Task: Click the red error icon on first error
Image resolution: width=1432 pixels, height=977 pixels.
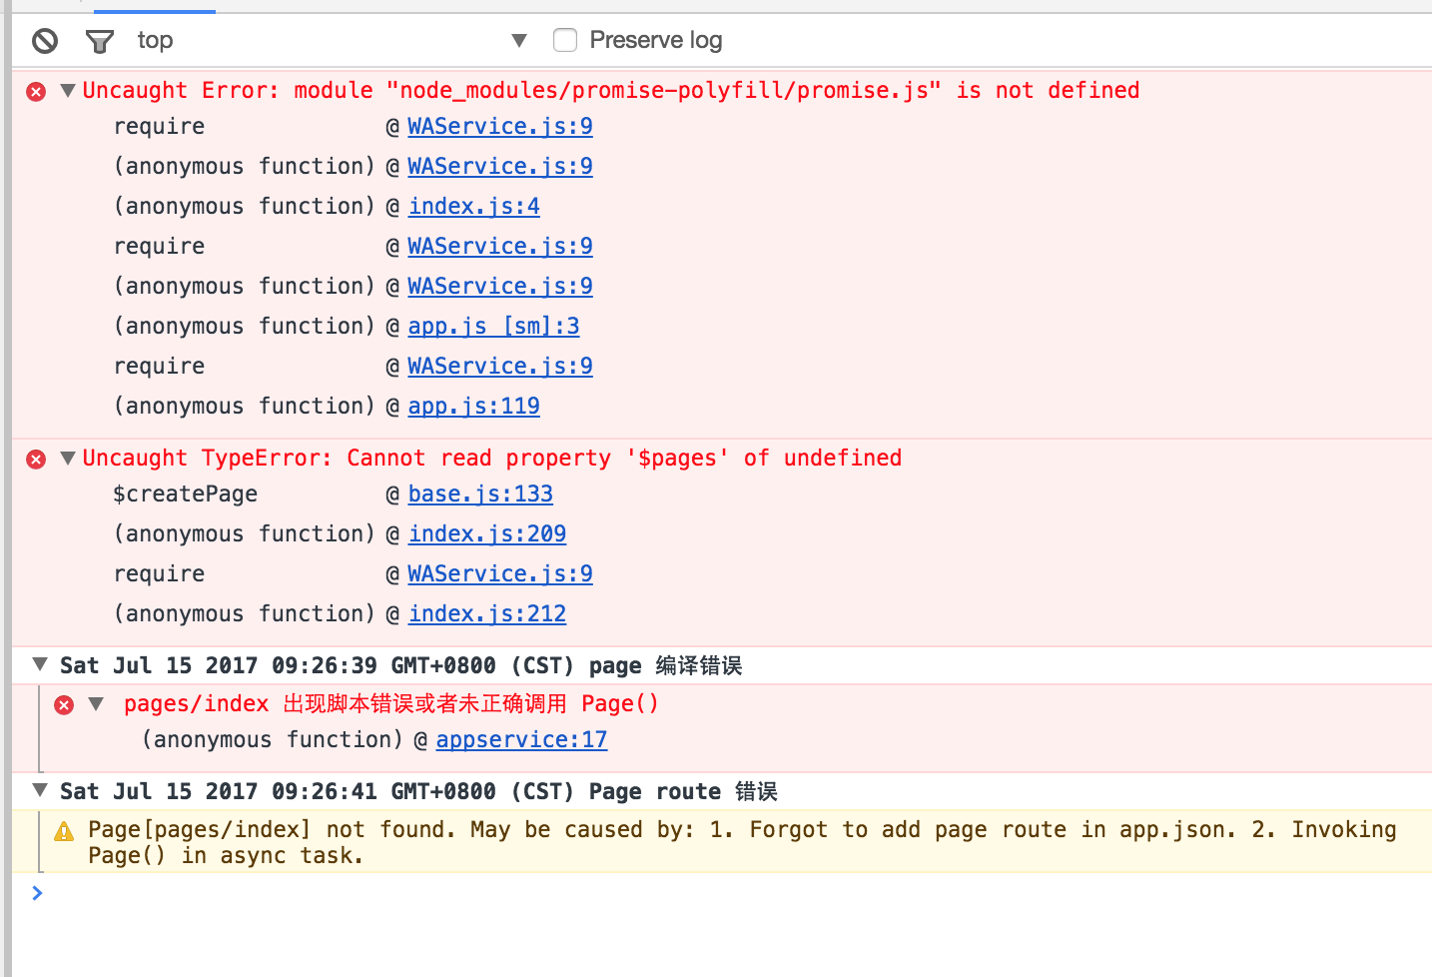Action: click(x=36, y=90)
